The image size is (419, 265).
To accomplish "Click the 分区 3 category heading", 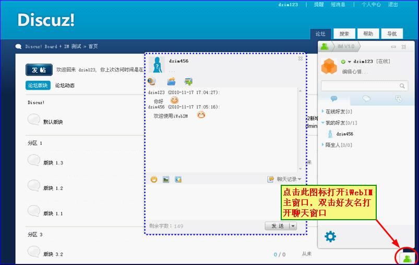I will click(35, 235).
